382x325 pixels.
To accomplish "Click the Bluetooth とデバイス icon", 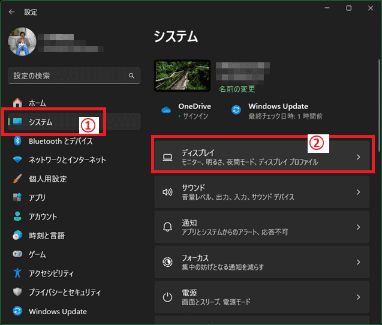I will (x=17, y=141).
